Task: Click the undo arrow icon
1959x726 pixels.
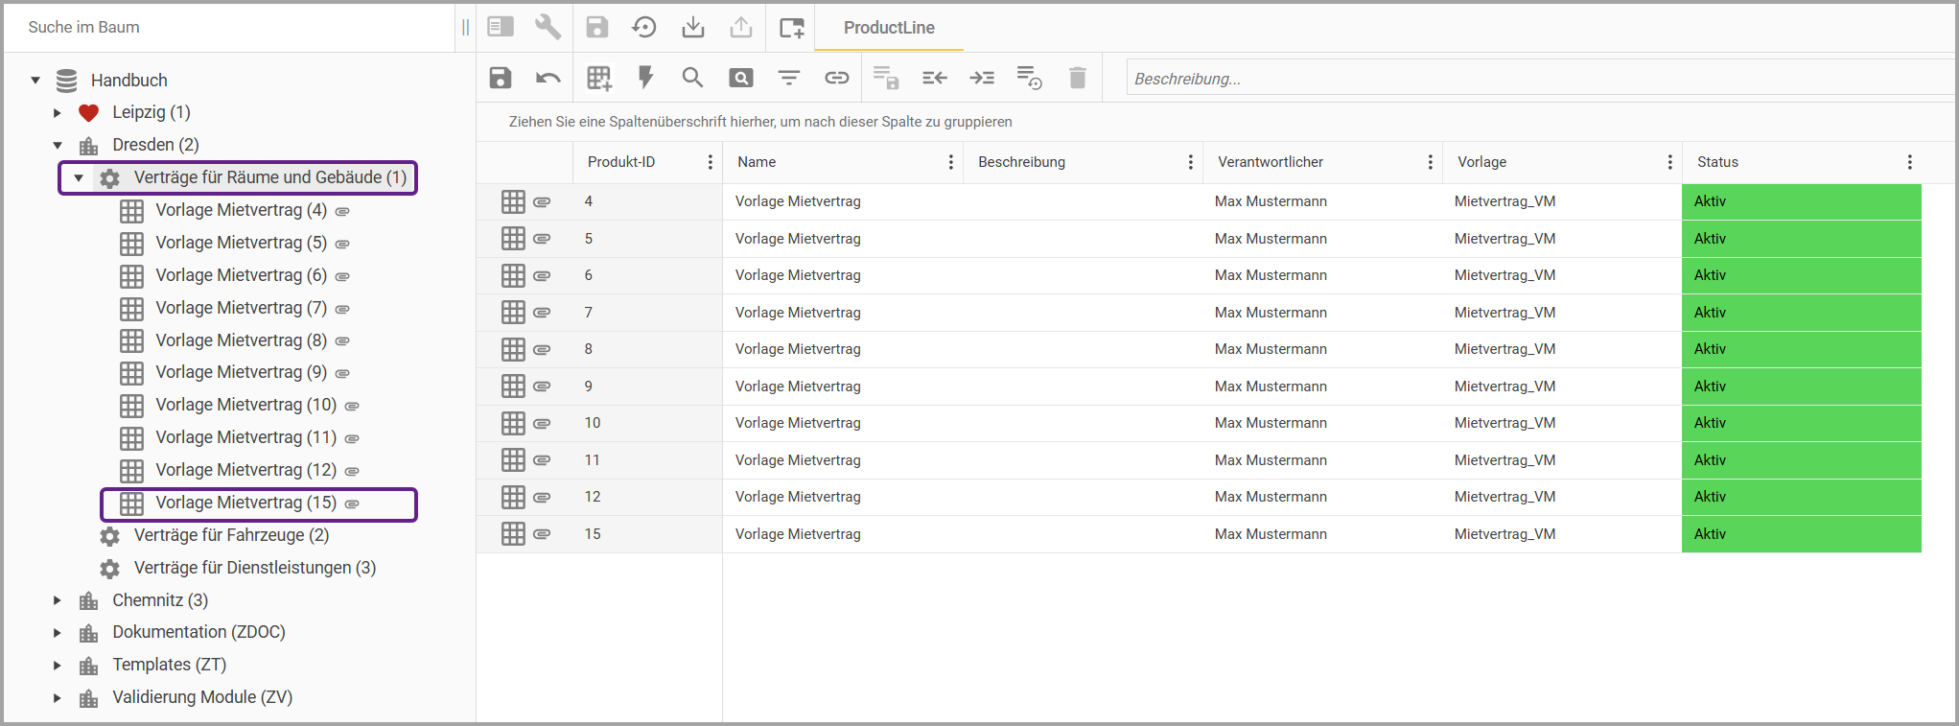Action: [x=548, y=78]
